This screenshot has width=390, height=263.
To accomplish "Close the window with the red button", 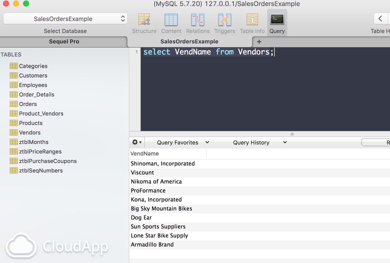I will (6, 3).
